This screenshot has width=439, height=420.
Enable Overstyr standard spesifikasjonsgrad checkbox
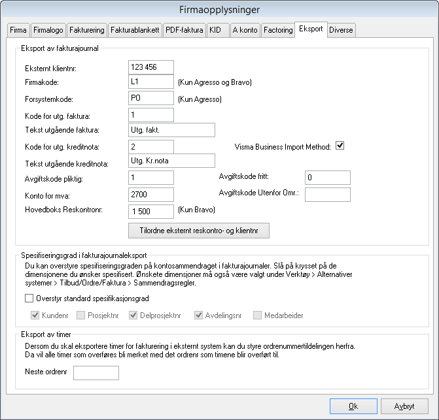point(29,298)
